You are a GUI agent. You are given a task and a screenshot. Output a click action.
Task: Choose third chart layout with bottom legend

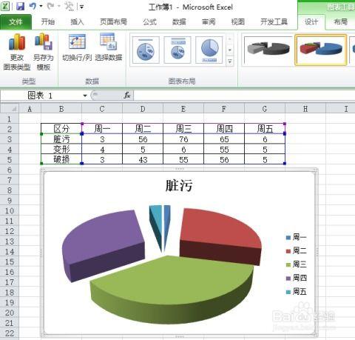point(209,50)
